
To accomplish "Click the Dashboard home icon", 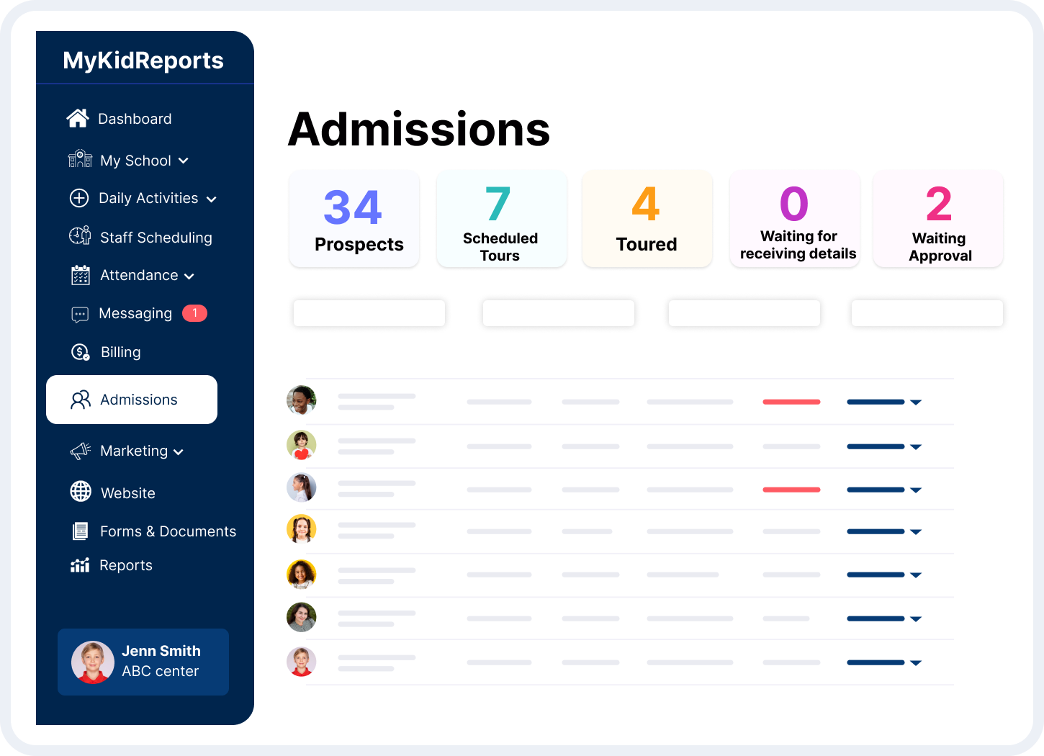I will coord(78,118).
